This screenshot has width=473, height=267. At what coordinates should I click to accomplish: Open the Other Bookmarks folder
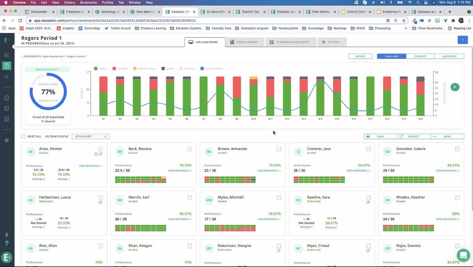click(428, 28)
